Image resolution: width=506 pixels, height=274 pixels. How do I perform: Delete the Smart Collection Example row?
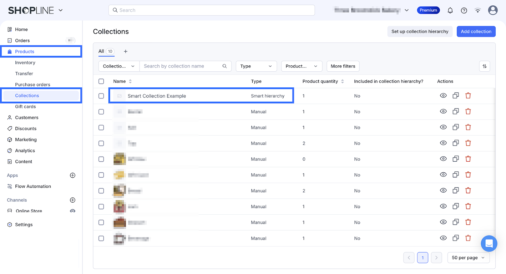pos(468,96)
